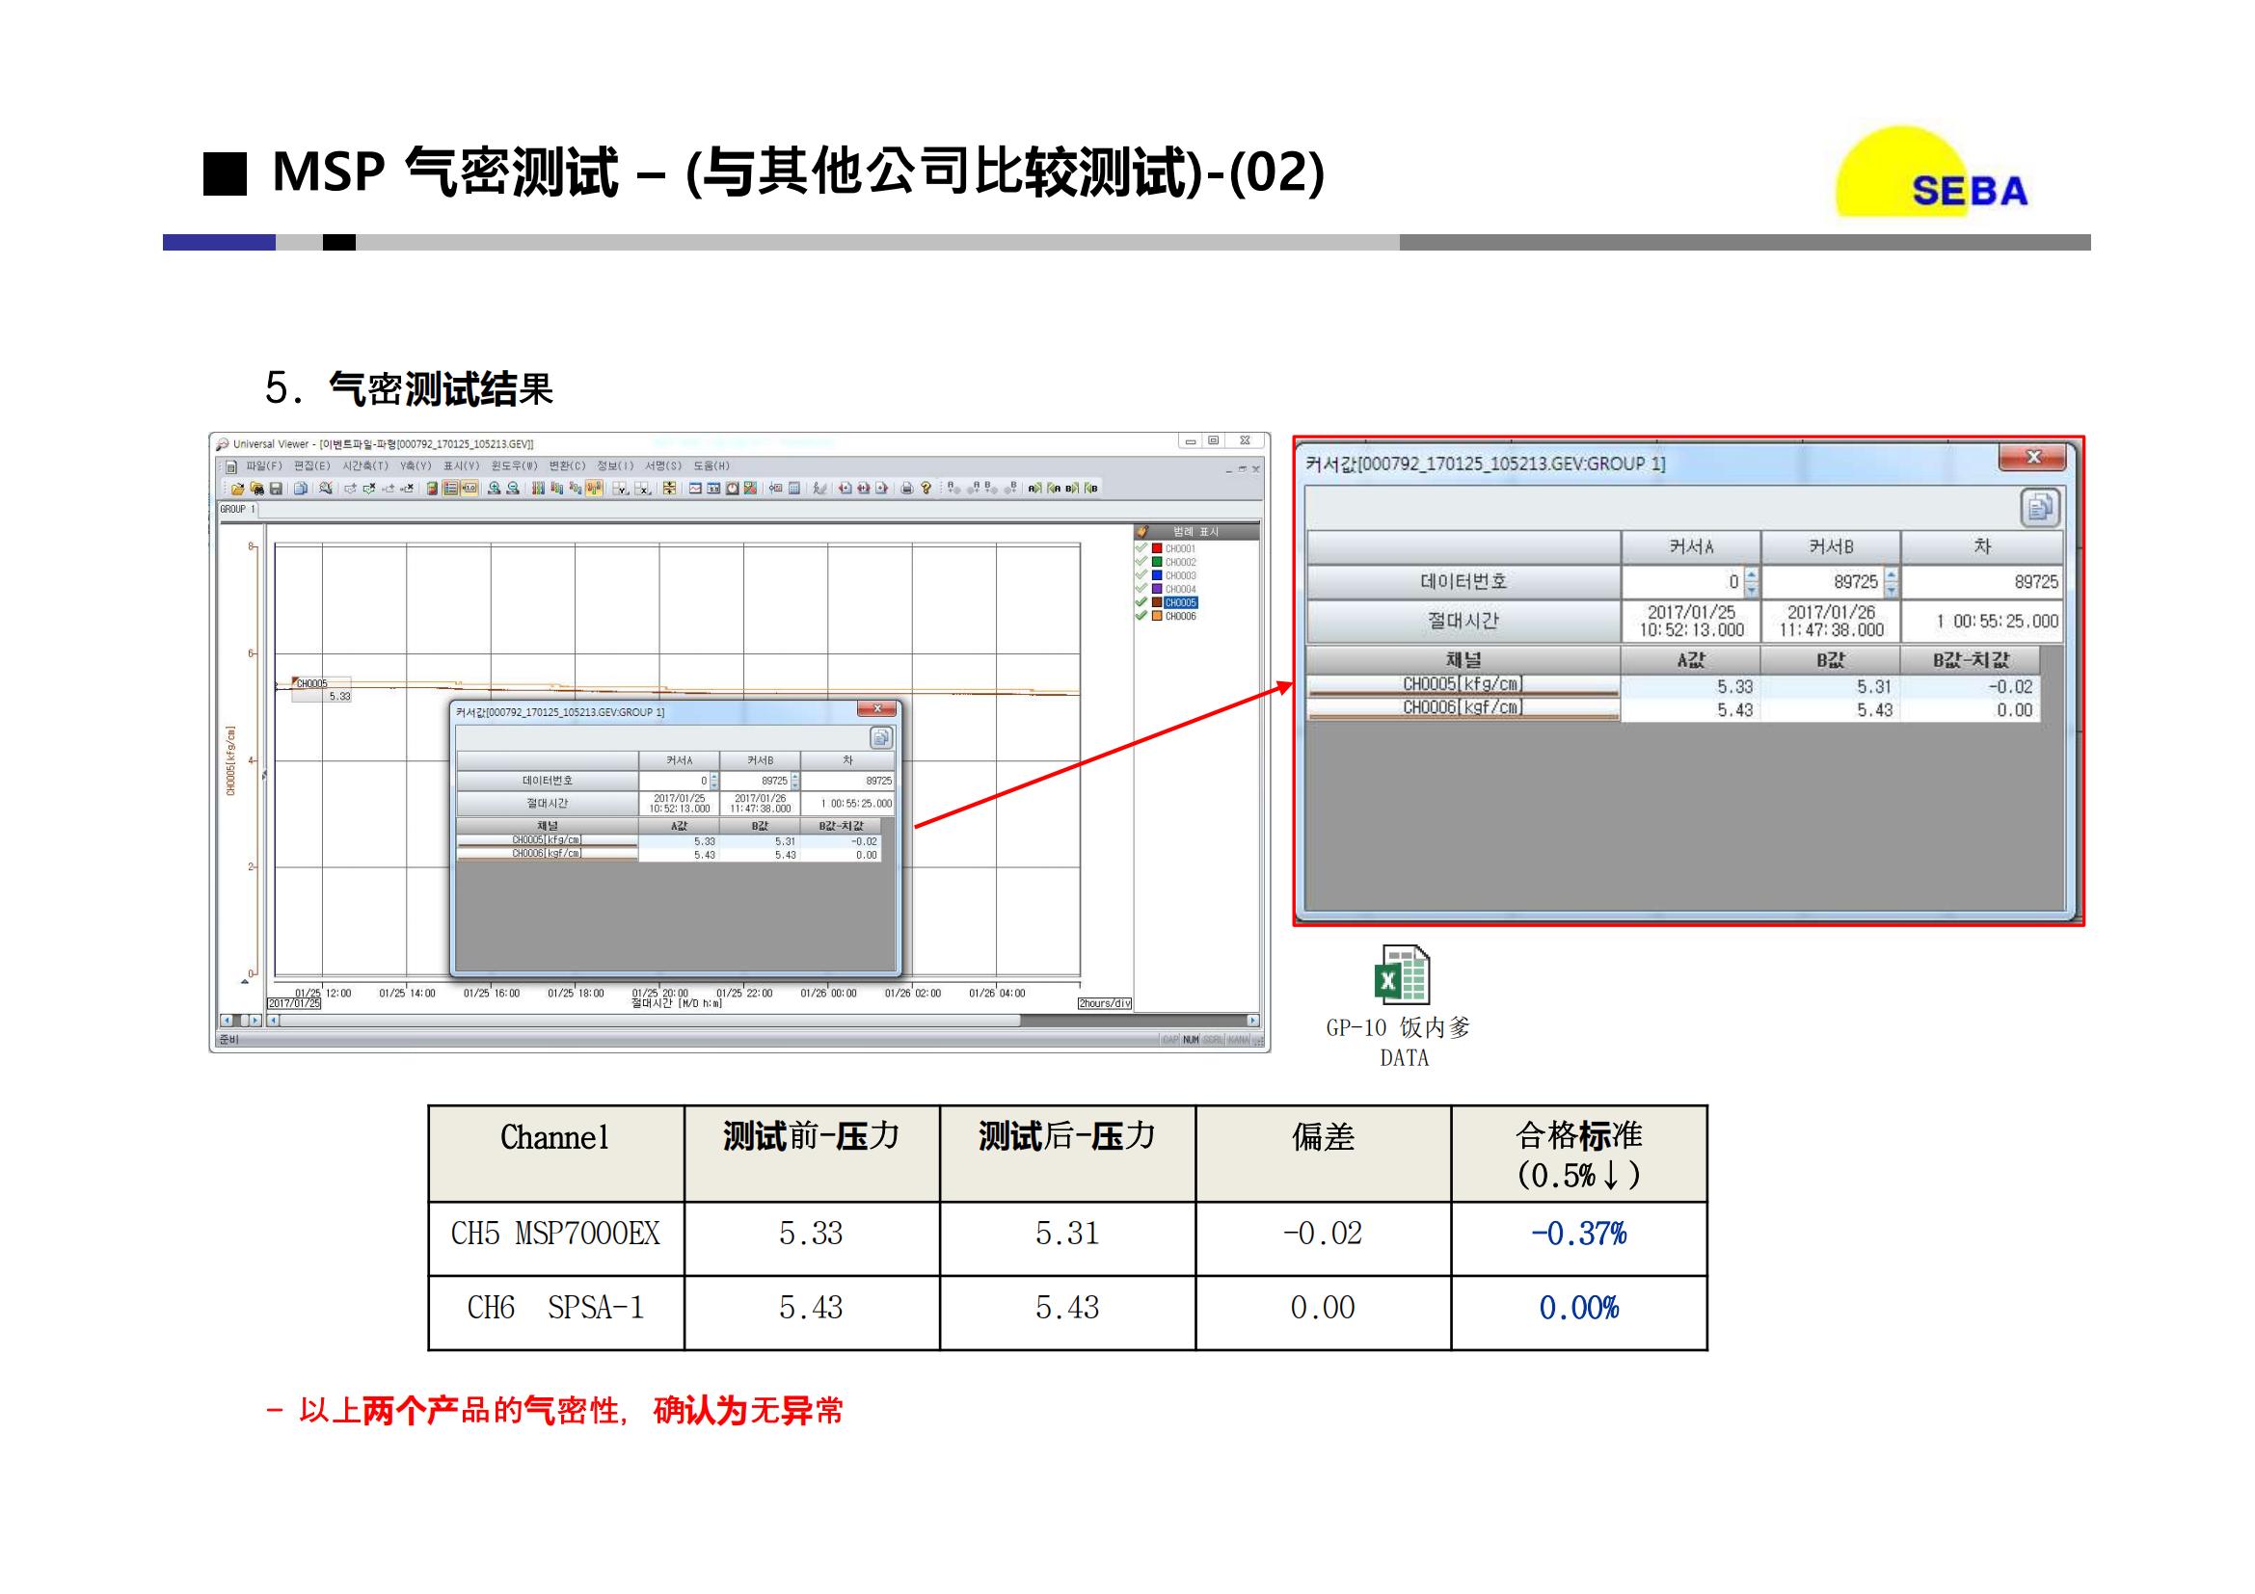Click the 범례 표시 legend panel header

coord(1196,532)
